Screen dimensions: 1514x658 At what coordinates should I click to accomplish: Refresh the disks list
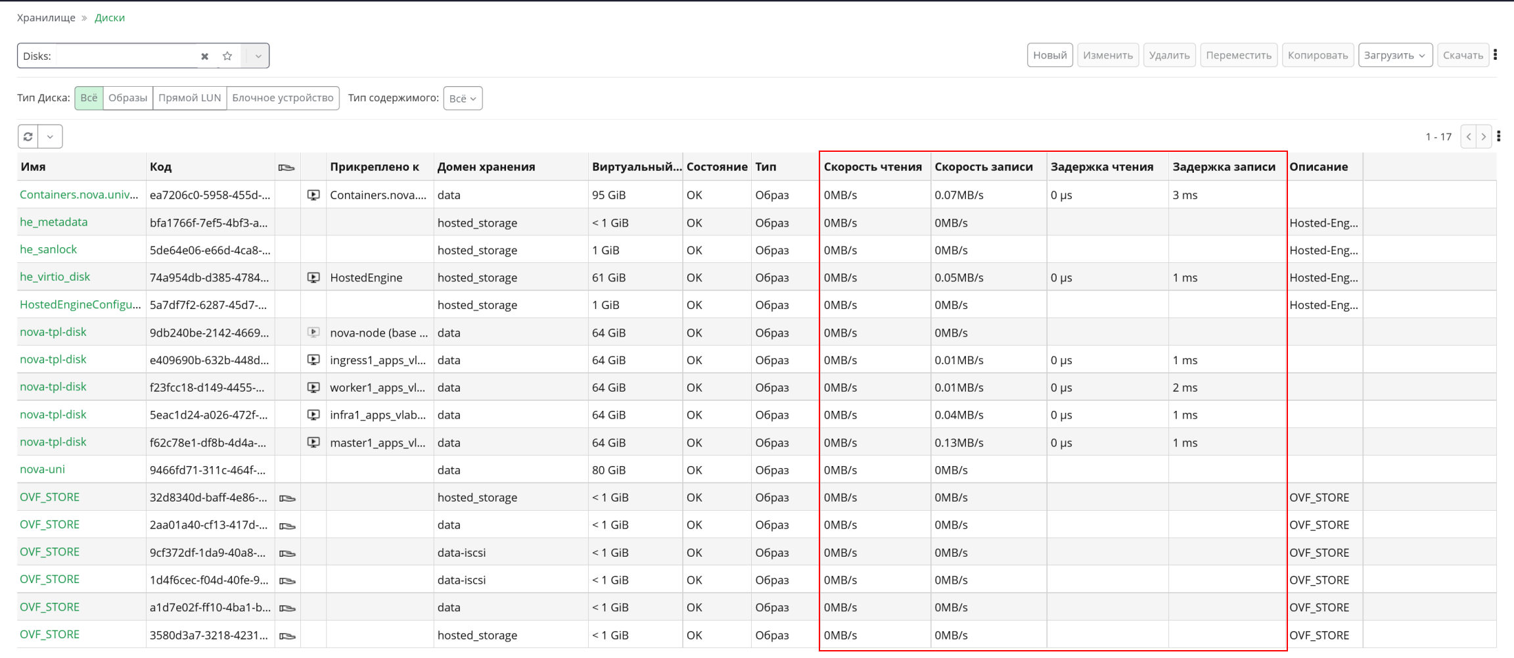point(28,137)
